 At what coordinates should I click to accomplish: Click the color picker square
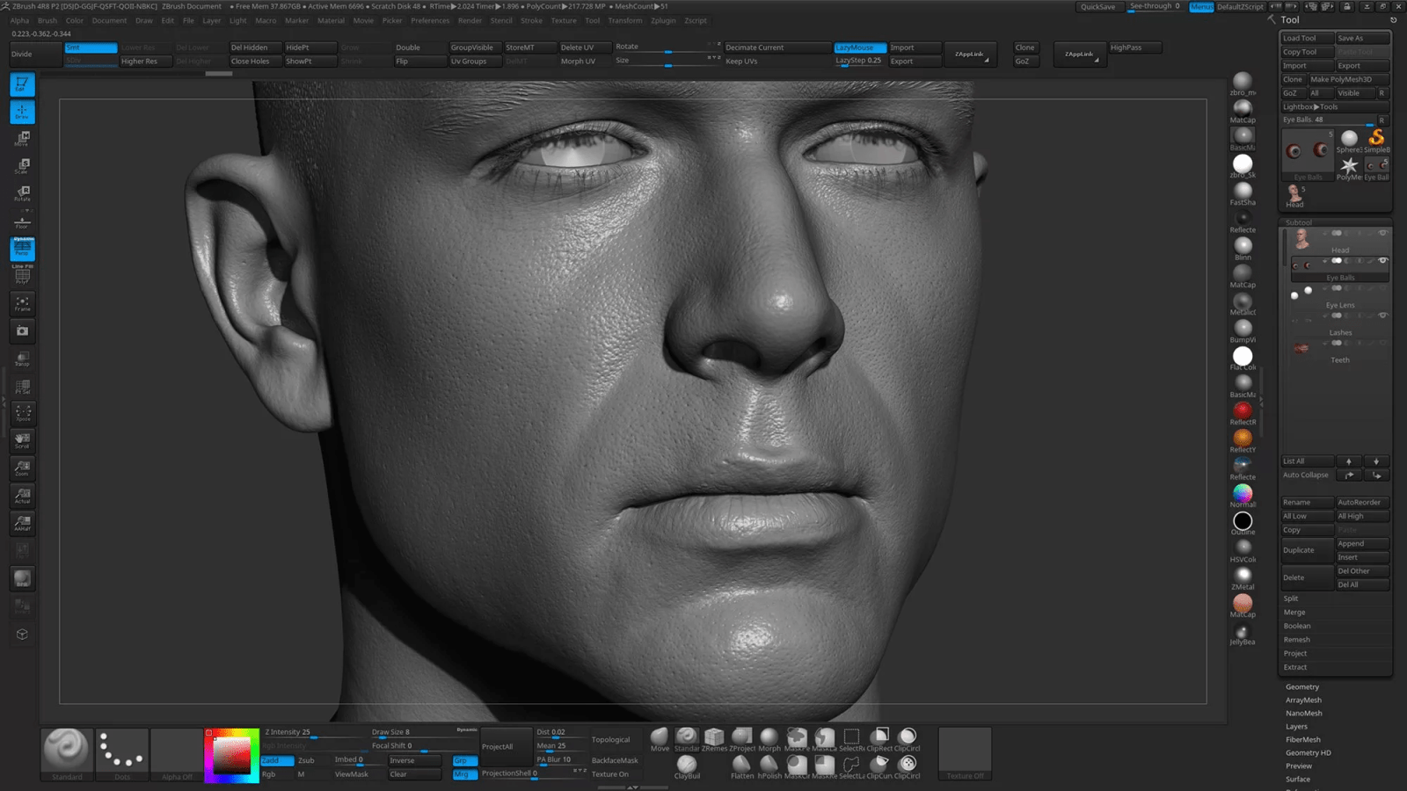point(232,755)
